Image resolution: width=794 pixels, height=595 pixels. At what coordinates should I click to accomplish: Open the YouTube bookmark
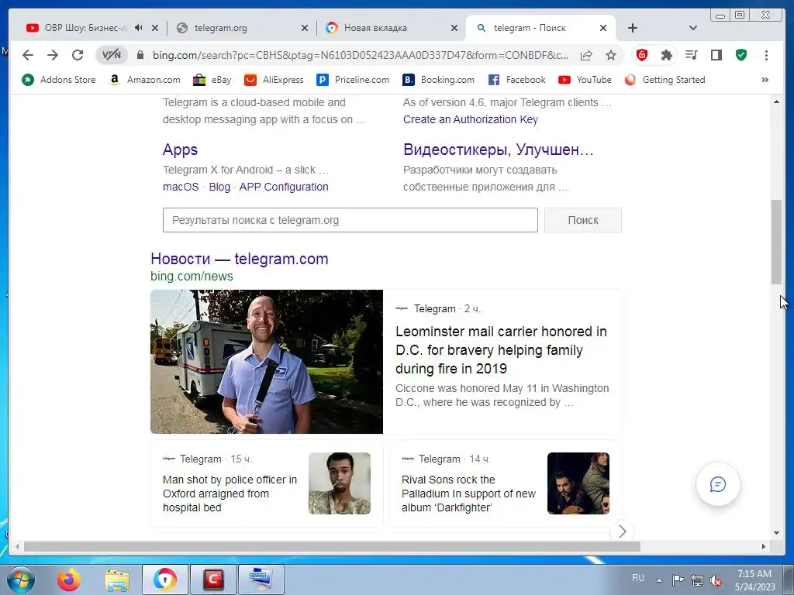[x=585, y=80]
